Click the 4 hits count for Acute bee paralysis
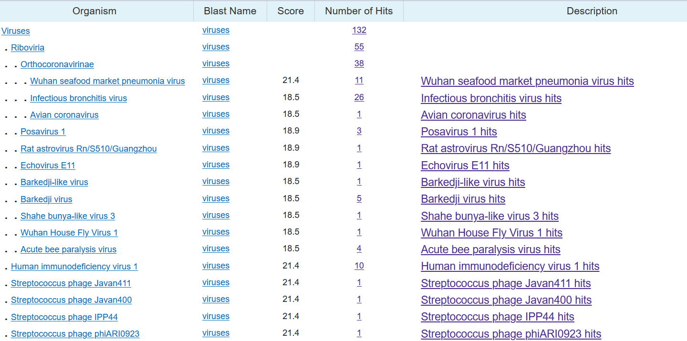The height and width of the screenshot is (341, 687). pyautogui.click(x=359, y=248)
